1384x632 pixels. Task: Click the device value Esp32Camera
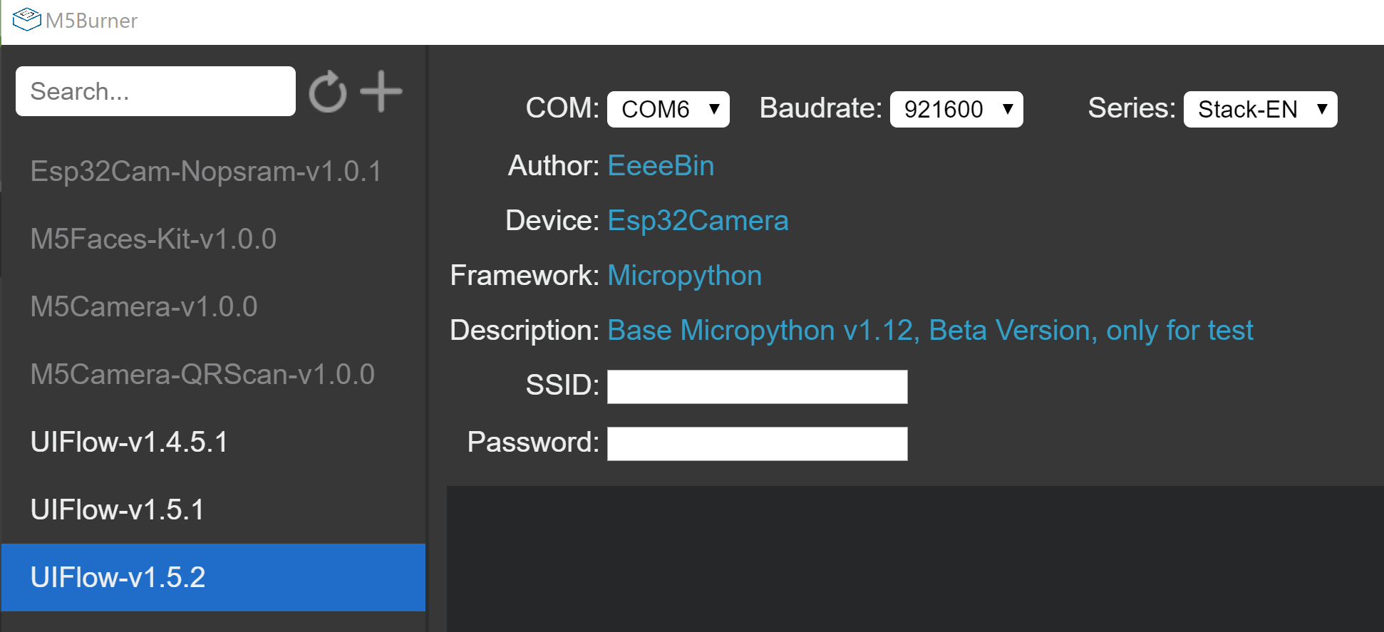point(698,221)
